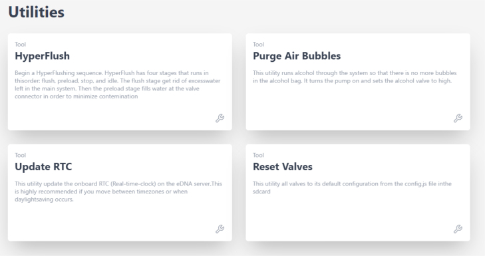485x256 pixels.
Task: Open the HyperFlush tool title
Action: tap(43, 56)
